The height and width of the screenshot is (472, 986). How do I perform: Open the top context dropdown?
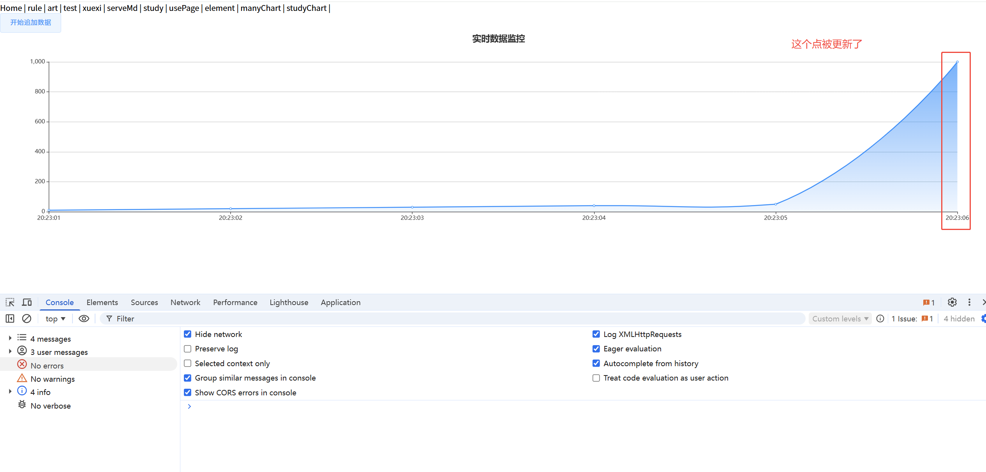coord(55,319)
